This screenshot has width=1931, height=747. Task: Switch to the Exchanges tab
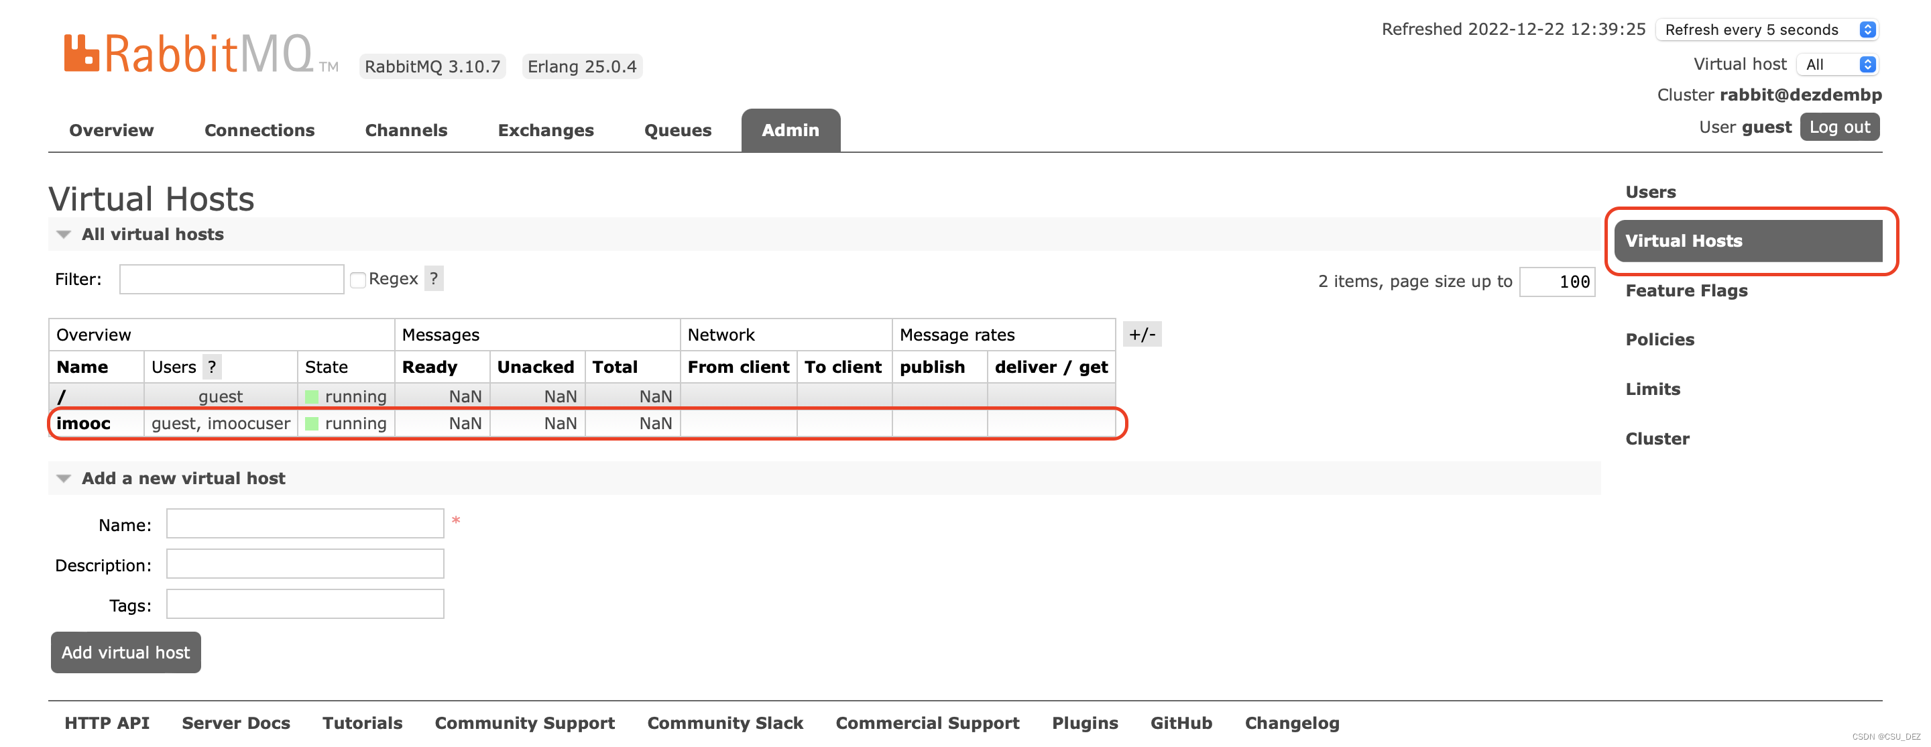(545, 131)
